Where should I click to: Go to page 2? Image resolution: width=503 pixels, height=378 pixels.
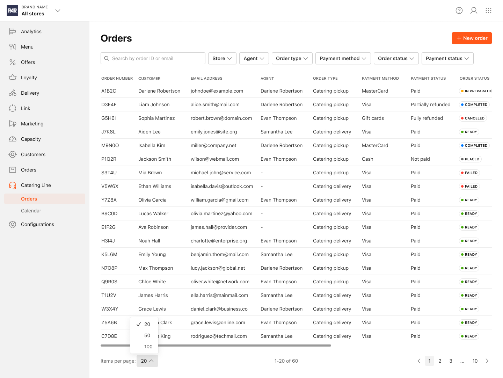[440, 361]
